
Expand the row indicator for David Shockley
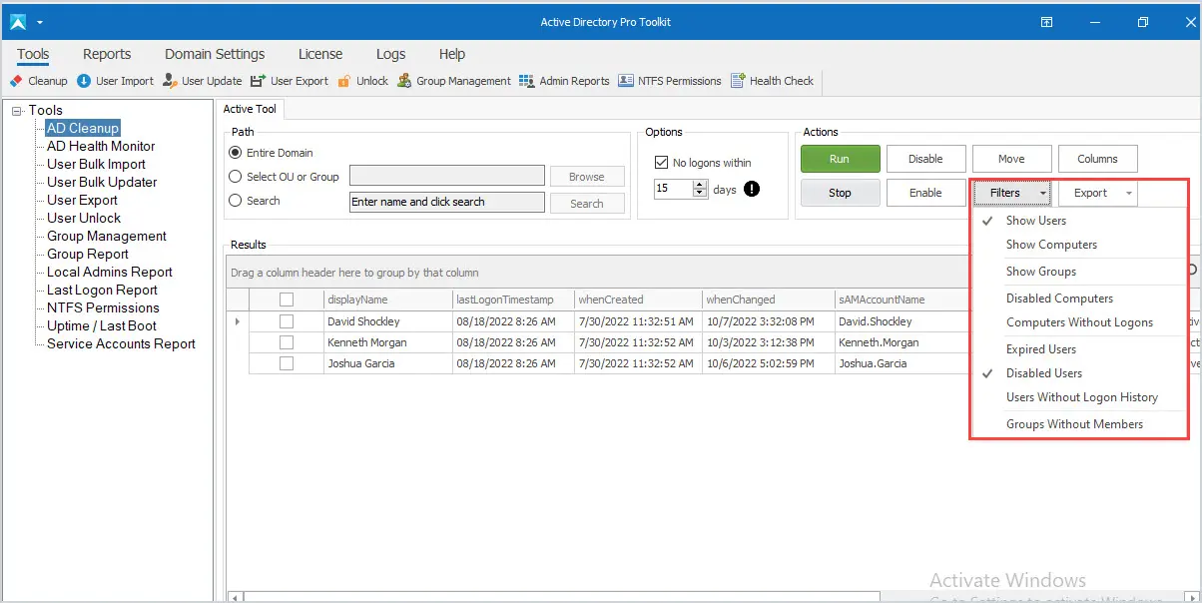(237, 321)
